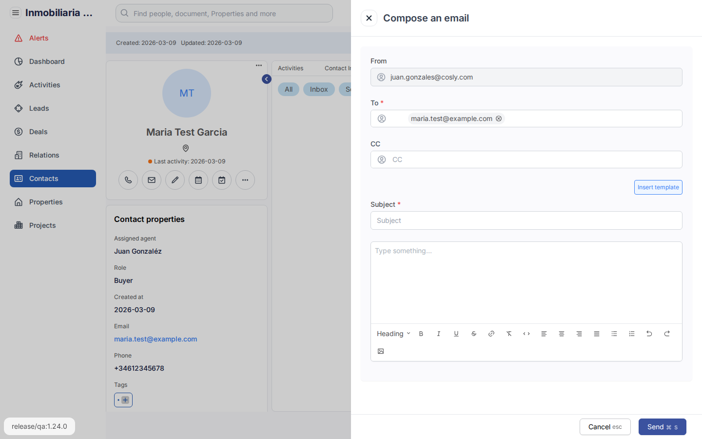702x439 pixels.
Task: Open the Heading style dropdown
Action: coord(393,334)
